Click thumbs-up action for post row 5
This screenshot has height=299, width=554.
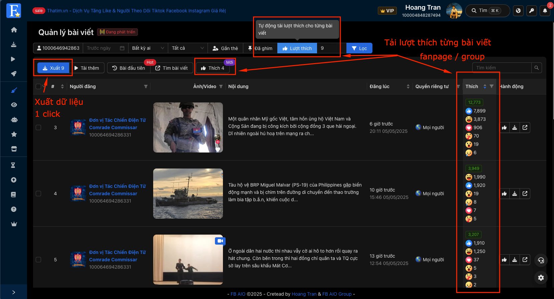click(x=504, y=260)
